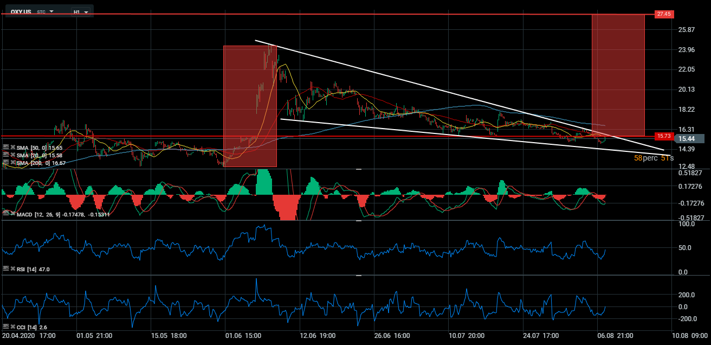Image resolution: width=711 pixels, height=345 pixels.
Task: Select the 27.45 red price level tag
Action: [664, 14]
